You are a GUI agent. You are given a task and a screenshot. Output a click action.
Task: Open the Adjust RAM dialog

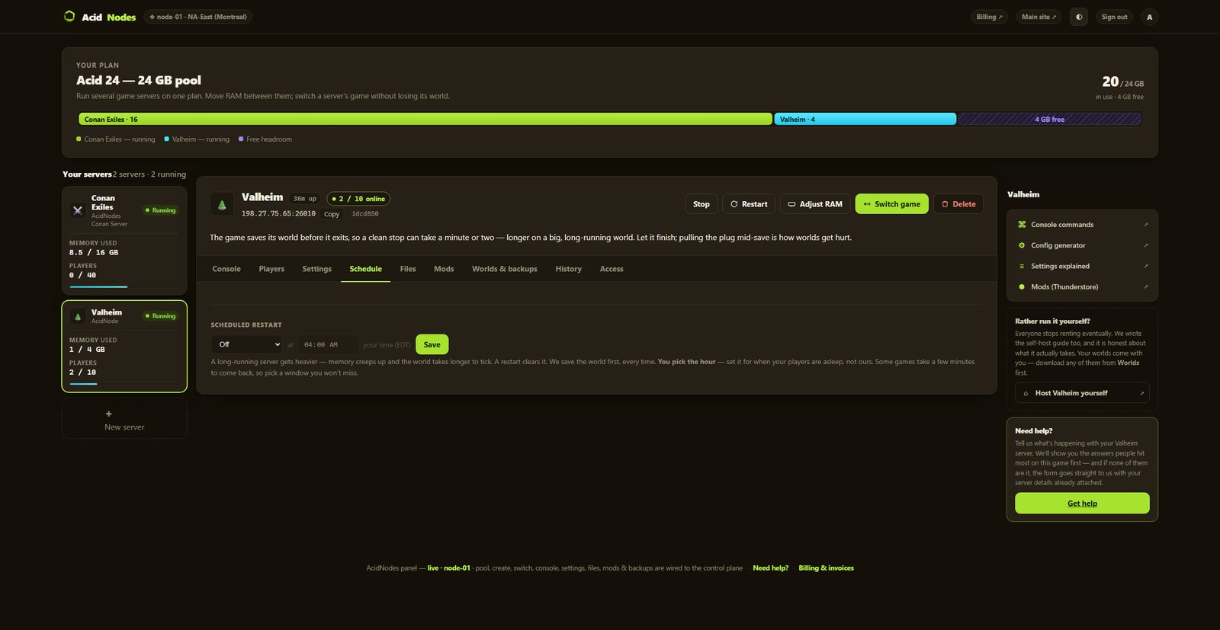(815, 204)
